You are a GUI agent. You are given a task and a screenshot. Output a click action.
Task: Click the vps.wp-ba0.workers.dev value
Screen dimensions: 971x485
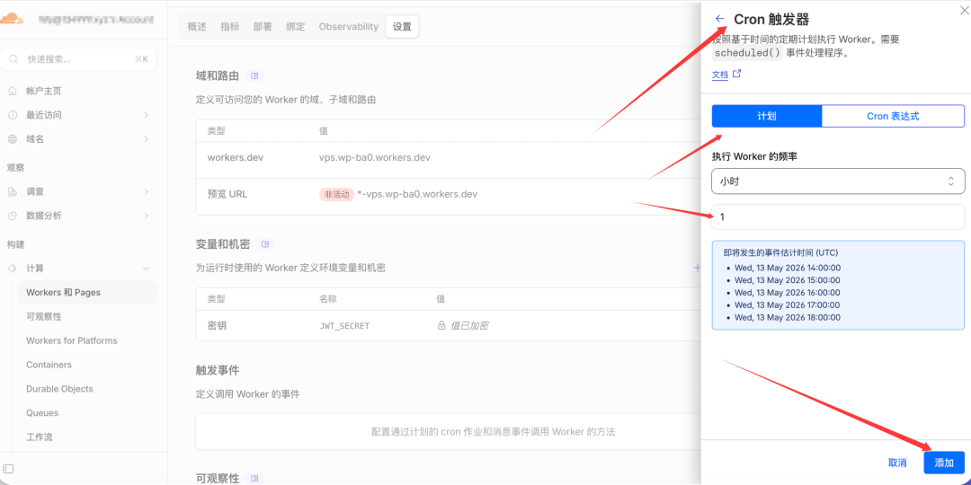375,157
